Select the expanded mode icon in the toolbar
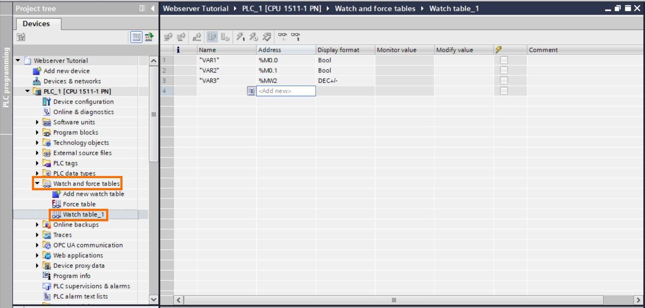The width and height of the screenshot is (645, 308). click(x=197, y=38)
